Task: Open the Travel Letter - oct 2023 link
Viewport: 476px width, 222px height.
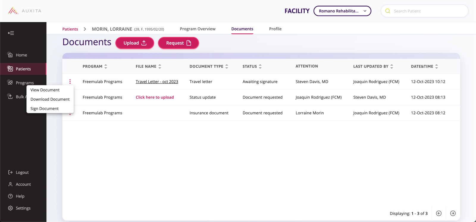Action: pos(157,82)
